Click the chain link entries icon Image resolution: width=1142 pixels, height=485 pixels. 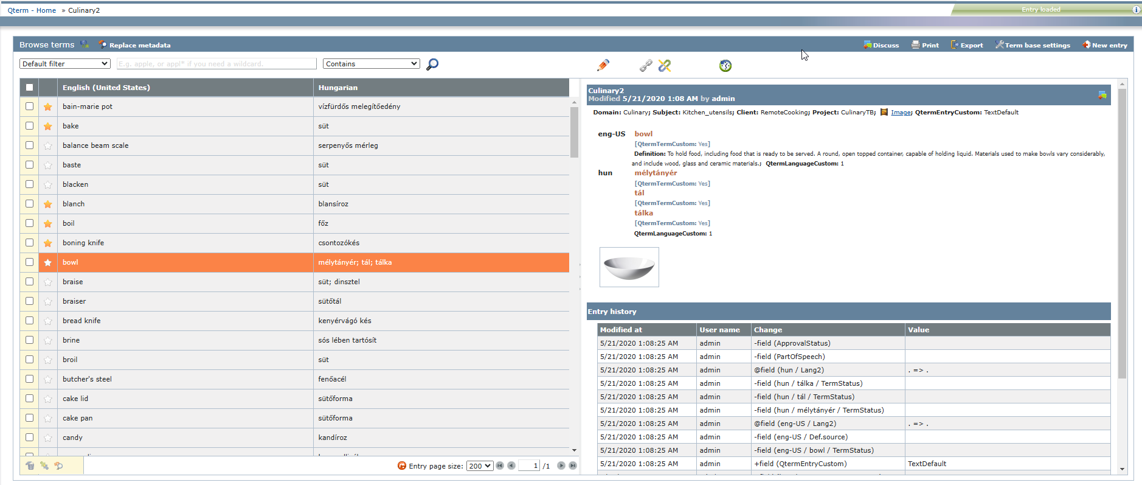point(646,66)
